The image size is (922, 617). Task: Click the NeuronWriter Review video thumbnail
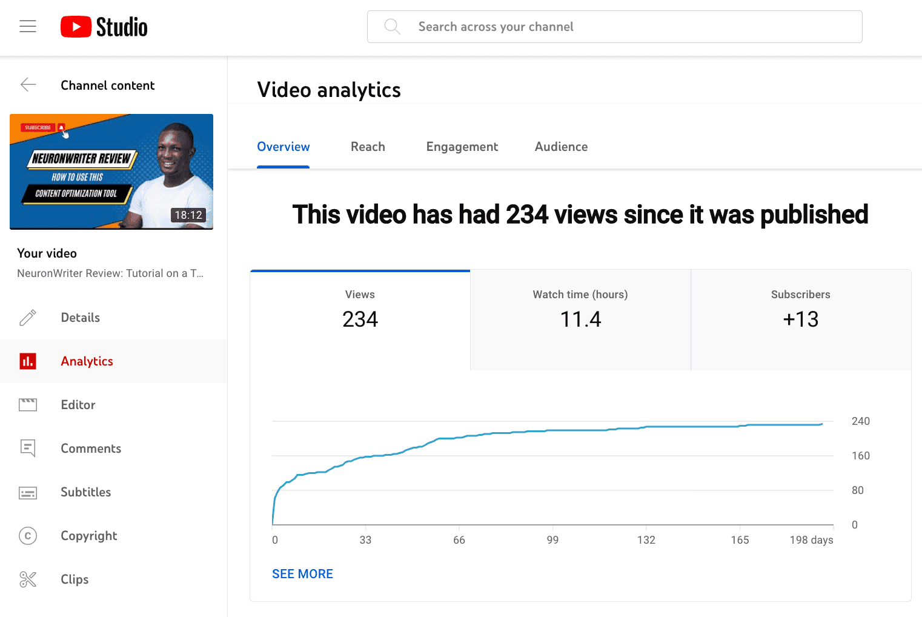point(111,172)
